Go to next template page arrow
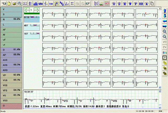This screenshot has width=168, height=113. click(x=36, y=10)
